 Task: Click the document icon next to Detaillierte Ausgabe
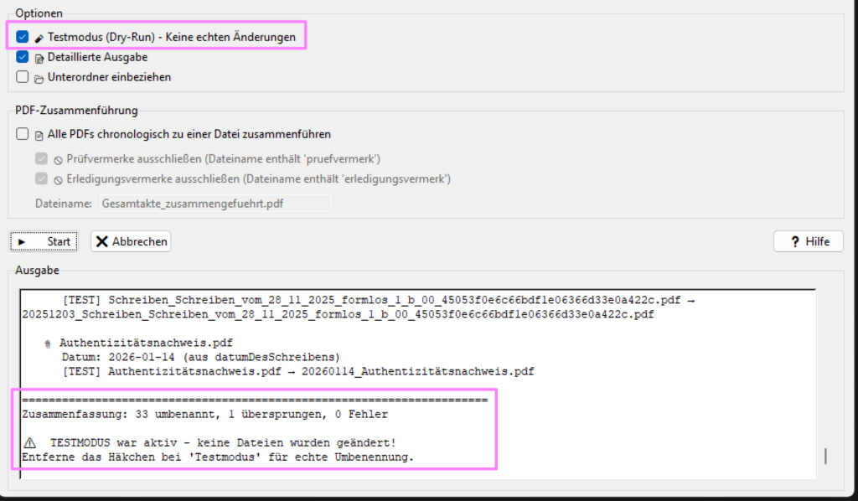(39, 58)
